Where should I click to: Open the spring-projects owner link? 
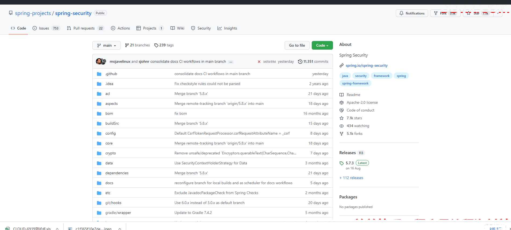(33, 13)
